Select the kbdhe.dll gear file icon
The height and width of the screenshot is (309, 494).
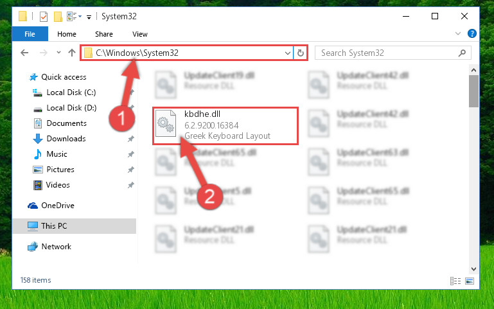coord(166,123)
